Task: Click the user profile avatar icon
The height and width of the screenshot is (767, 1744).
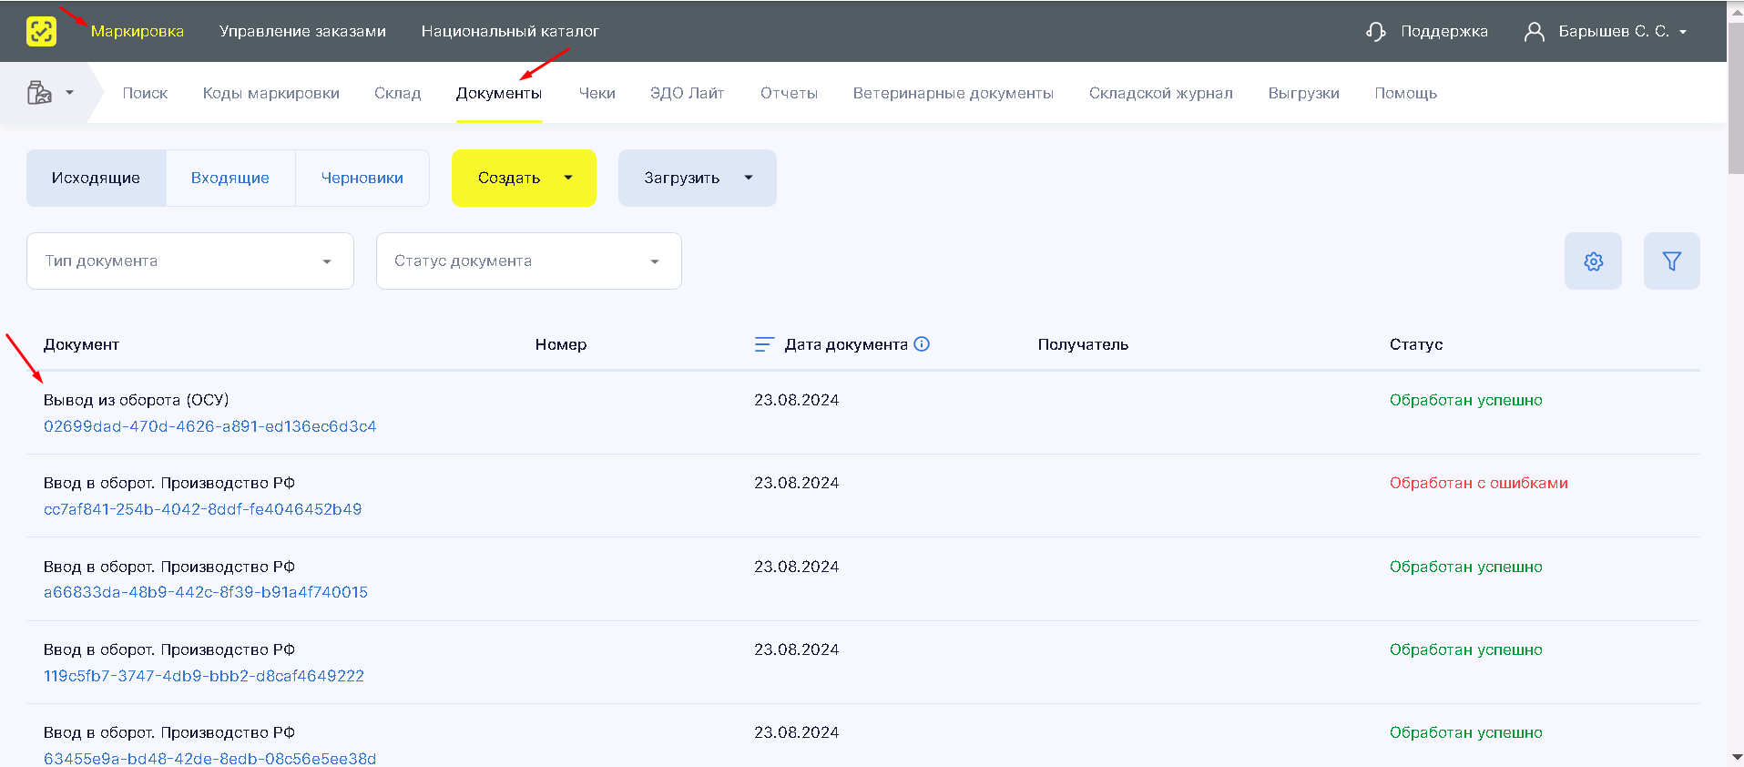Action: coord(1534,32)
